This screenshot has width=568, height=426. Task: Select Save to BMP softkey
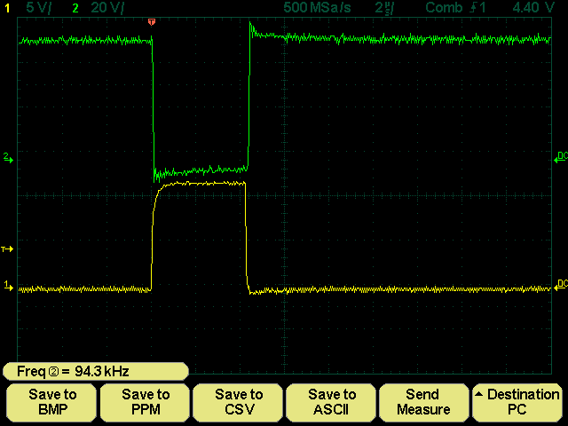pyautogui.click(x=51, y=402)
